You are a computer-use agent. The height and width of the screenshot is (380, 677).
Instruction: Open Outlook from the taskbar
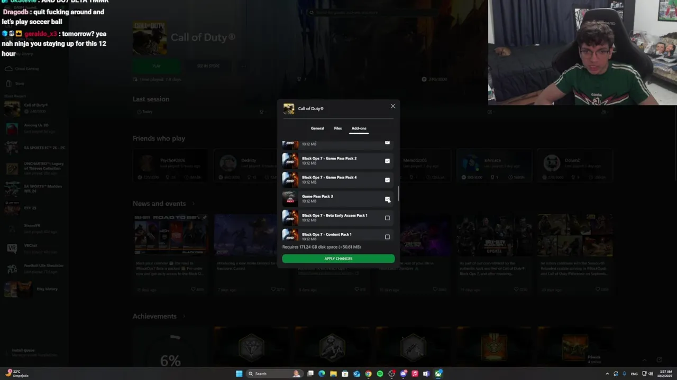coord(356,374)
